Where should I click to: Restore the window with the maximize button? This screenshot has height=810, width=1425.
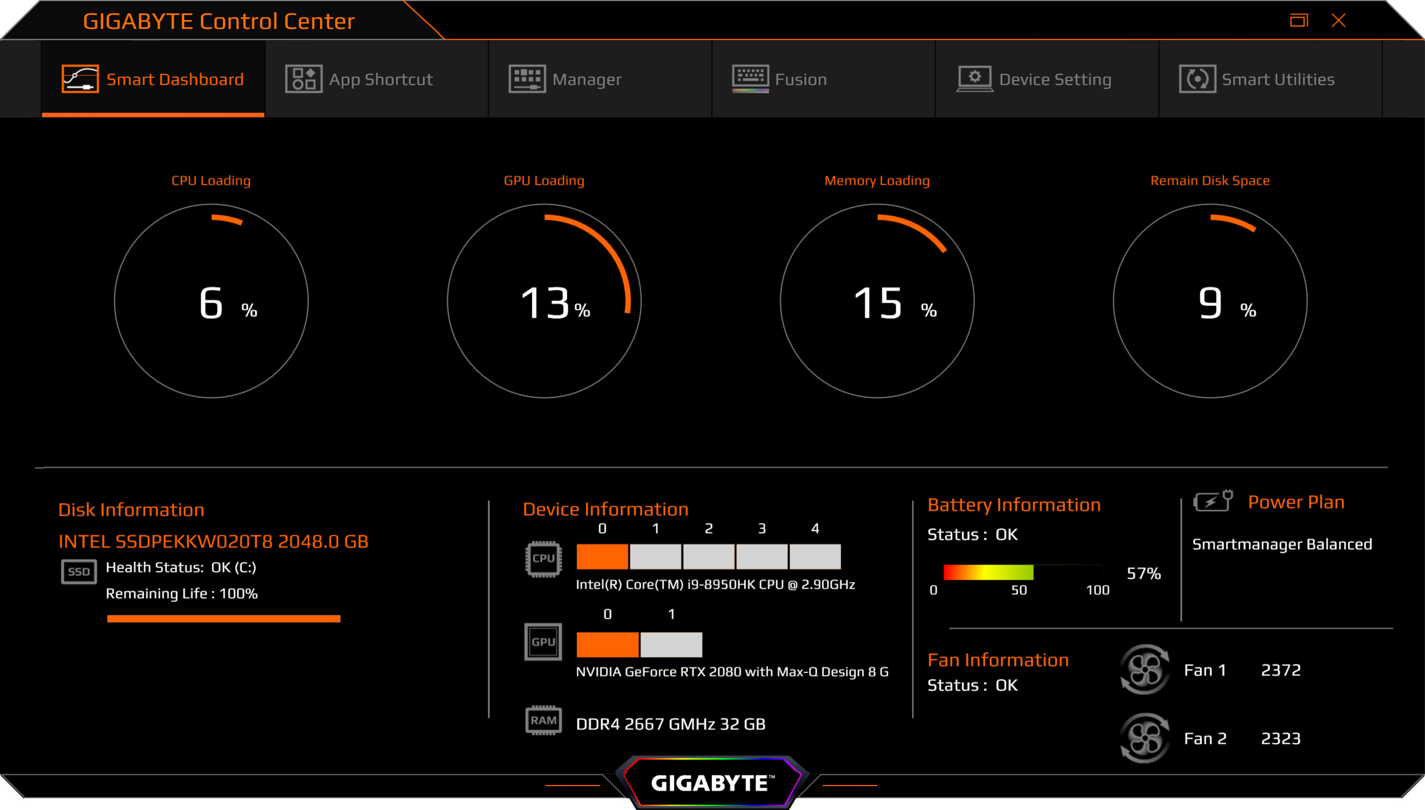click(1299, 21)
